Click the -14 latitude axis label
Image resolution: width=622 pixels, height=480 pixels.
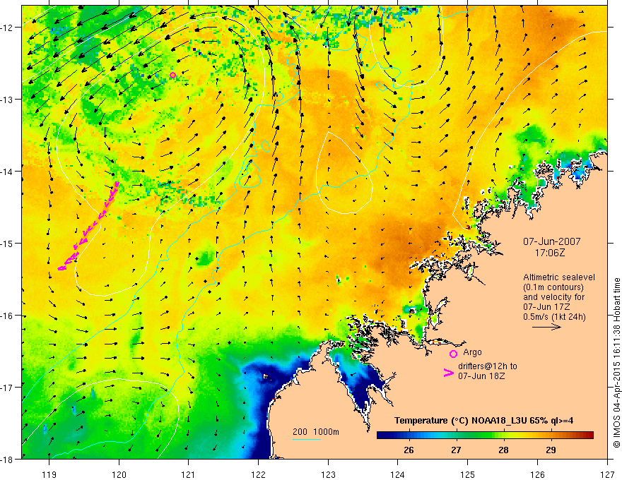[8, 172]
